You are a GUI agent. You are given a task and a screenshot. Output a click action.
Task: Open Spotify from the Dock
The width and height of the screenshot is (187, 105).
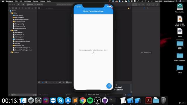(90, 100)
